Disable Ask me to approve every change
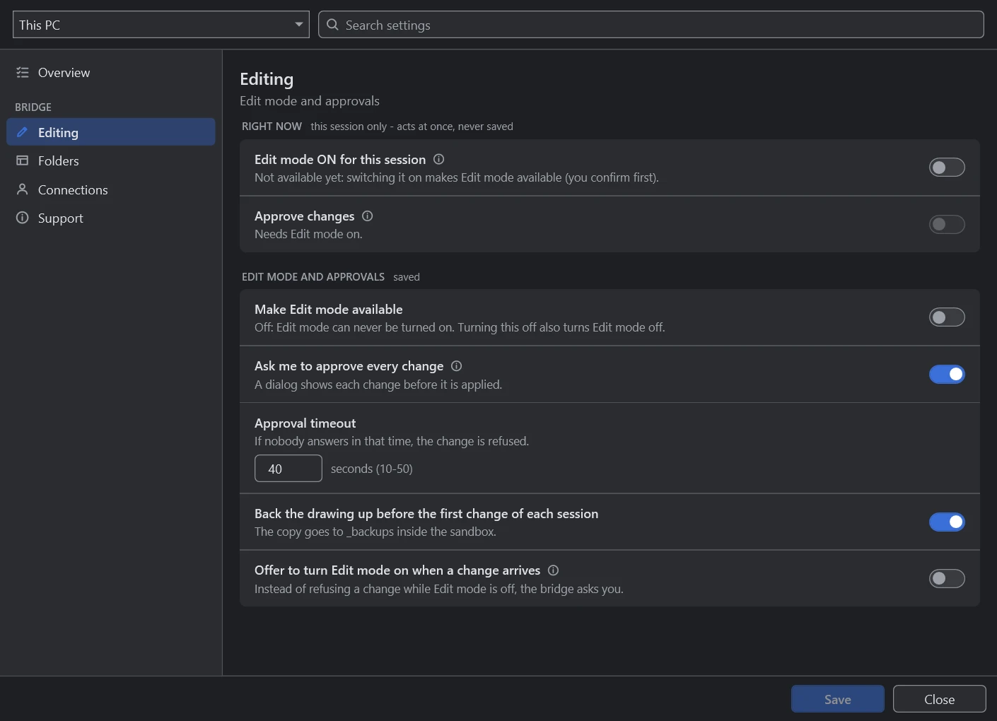The height and width of the screenshot is (721, 997). [x=947, y=374]
